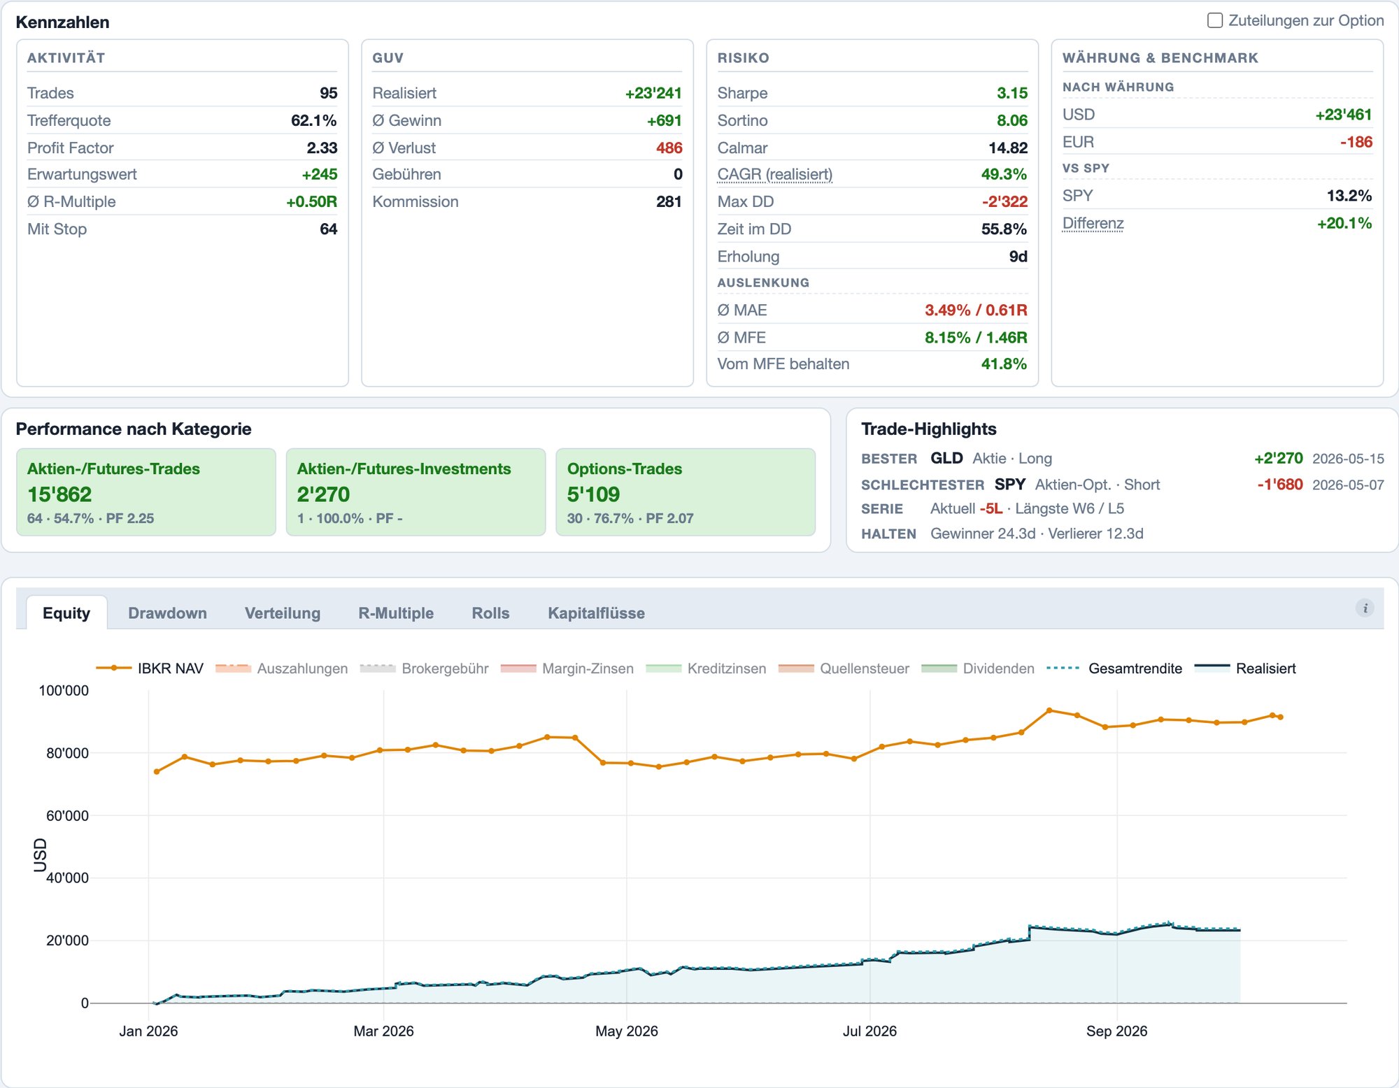Toggle Kreditzinsen legend entry
The image size is (1399, 1088).
[706, 668]
